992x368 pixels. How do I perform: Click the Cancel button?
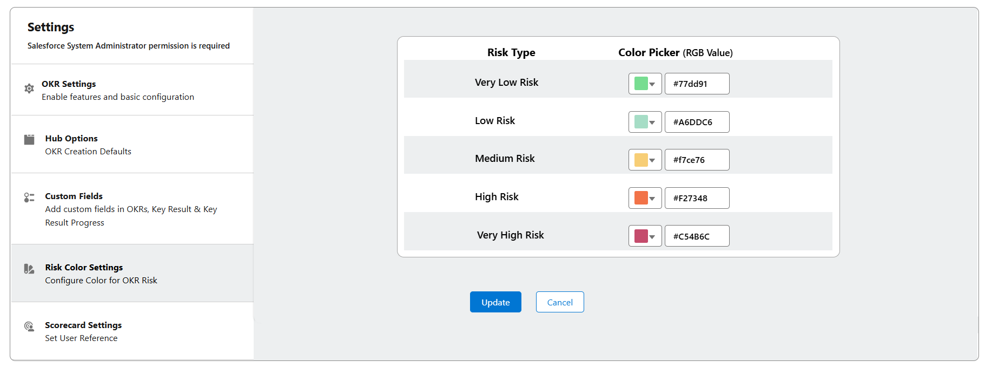[559, 302]
